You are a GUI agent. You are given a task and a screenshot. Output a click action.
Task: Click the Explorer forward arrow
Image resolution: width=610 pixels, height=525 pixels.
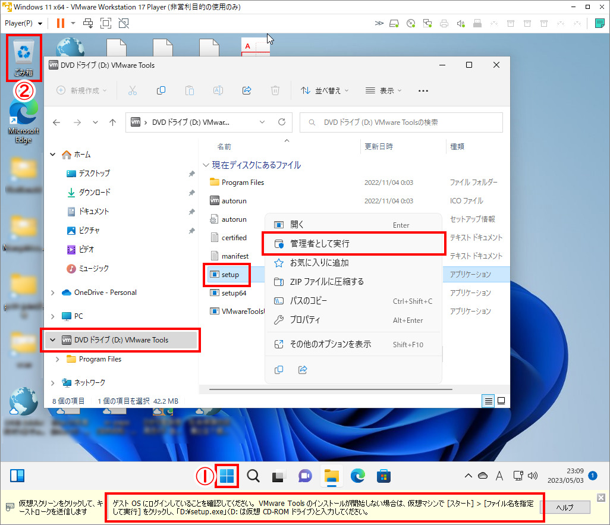click(77, 122)
